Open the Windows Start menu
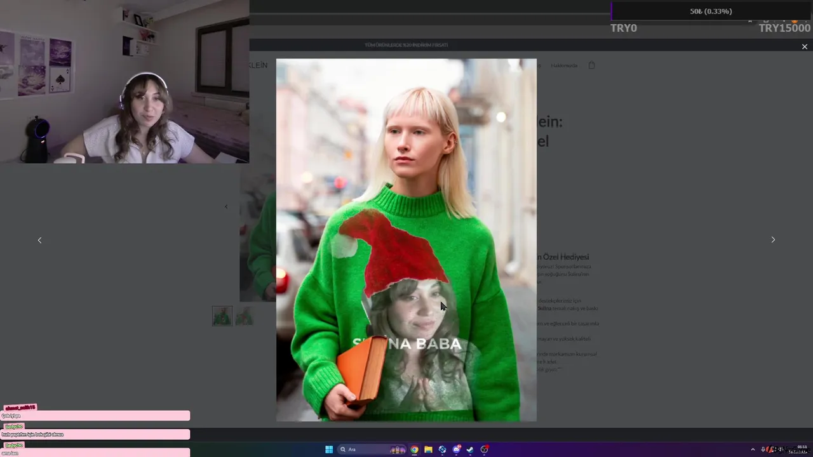This screenshot has width=813, height=457. point(329,449)
